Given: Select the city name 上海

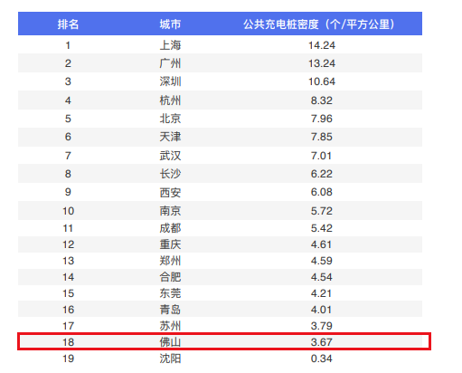Looking at the screenshot, I should (x=170, y=45).
